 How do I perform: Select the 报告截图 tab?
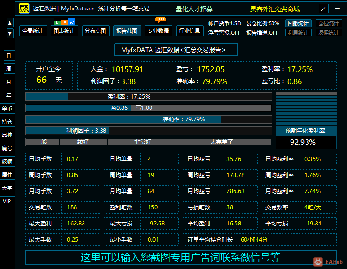(x=127, y=31)
